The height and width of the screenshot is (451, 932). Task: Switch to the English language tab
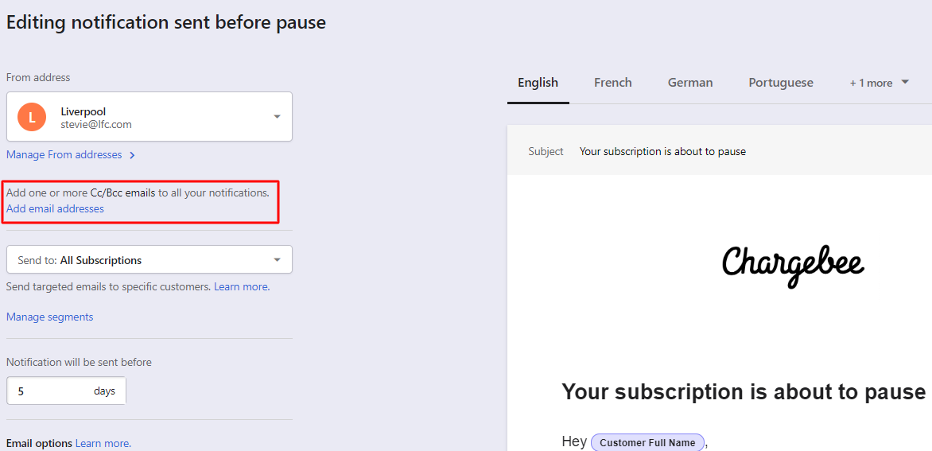coord(538,83)
